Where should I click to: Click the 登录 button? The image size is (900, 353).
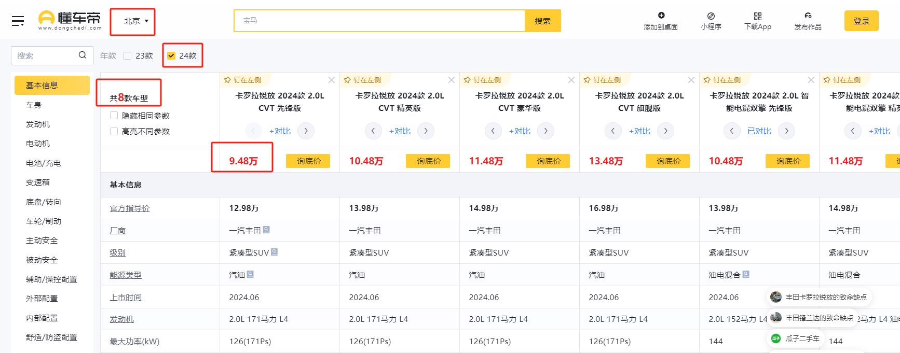[x=862, y=21]
